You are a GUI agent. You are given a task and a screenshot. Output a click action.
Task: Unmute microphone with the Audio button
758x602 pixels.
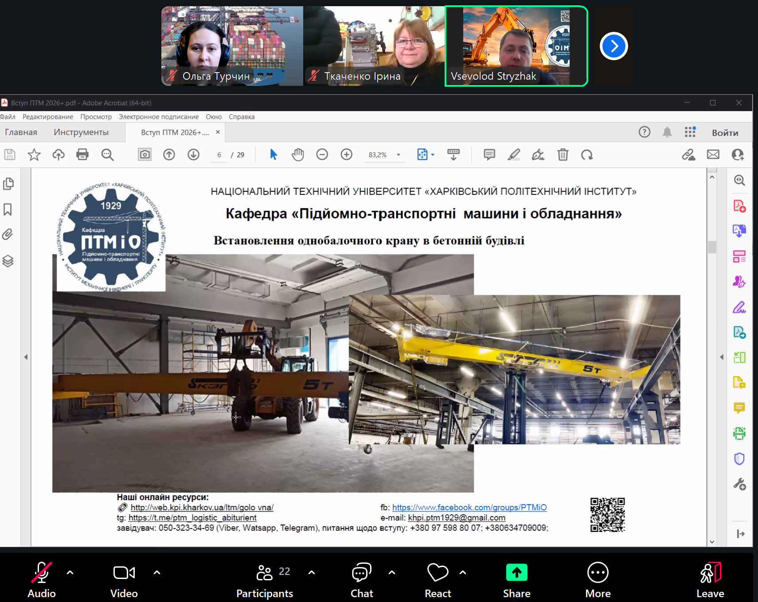click(42, 579)
